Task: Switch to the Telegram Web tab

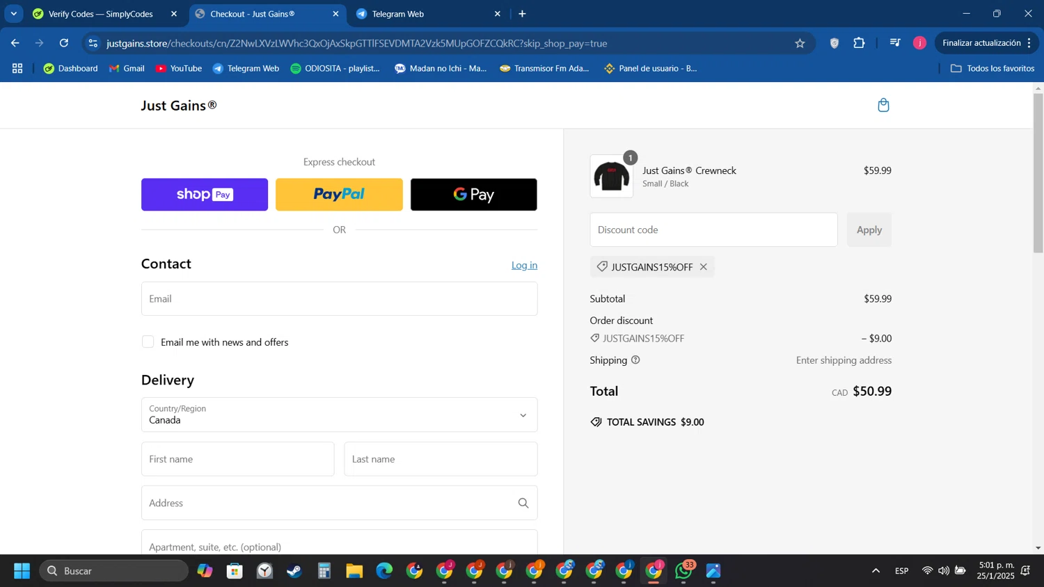Action: coord(397,14)
